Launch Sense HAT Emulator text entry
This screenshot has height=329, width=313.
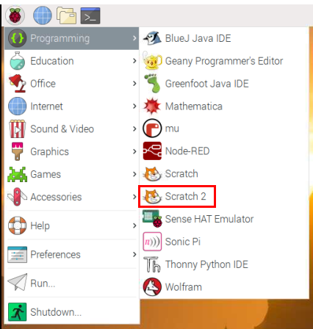click(x=209, y=219)
